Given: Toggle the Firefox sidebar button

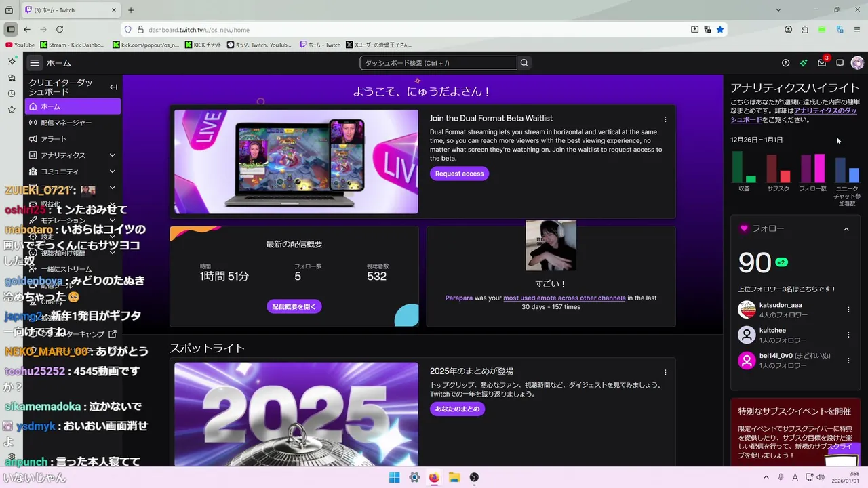Looking at the screenshot, I should click(x=10, y=30).
